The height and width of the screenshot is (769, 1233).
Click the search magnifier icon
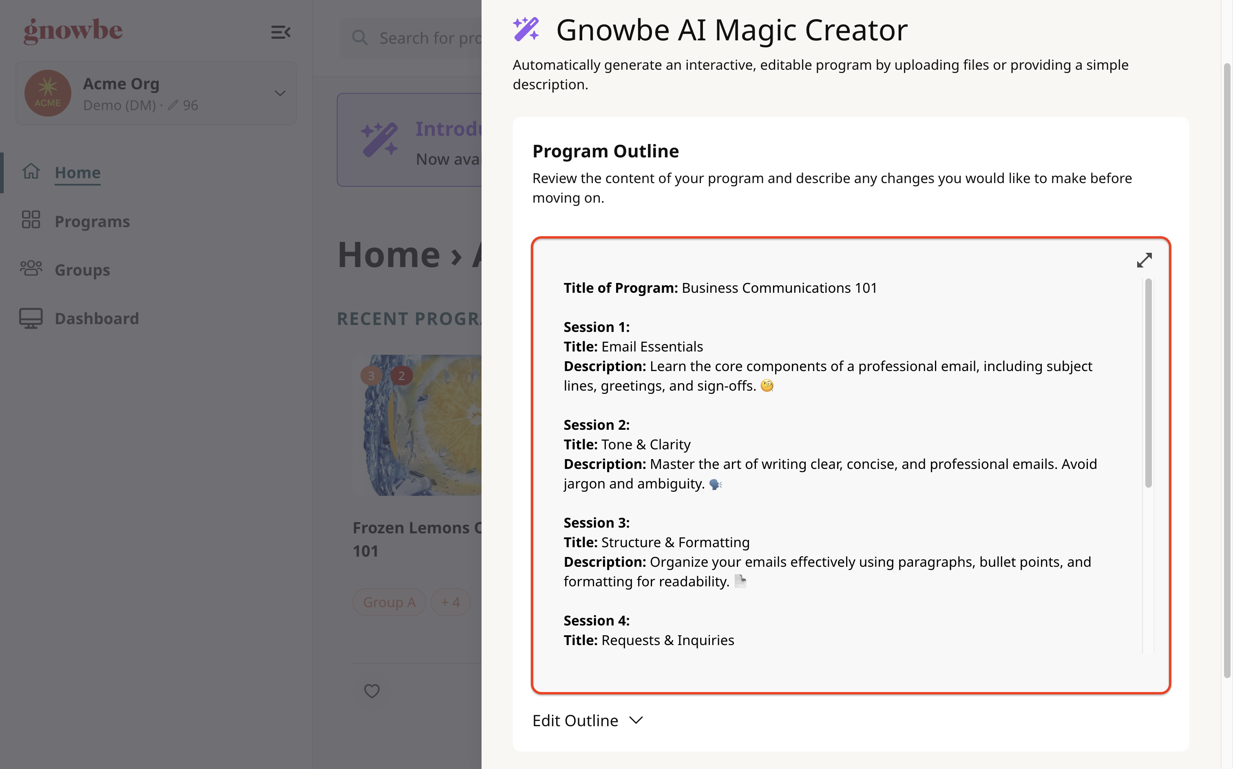[360, 38]
